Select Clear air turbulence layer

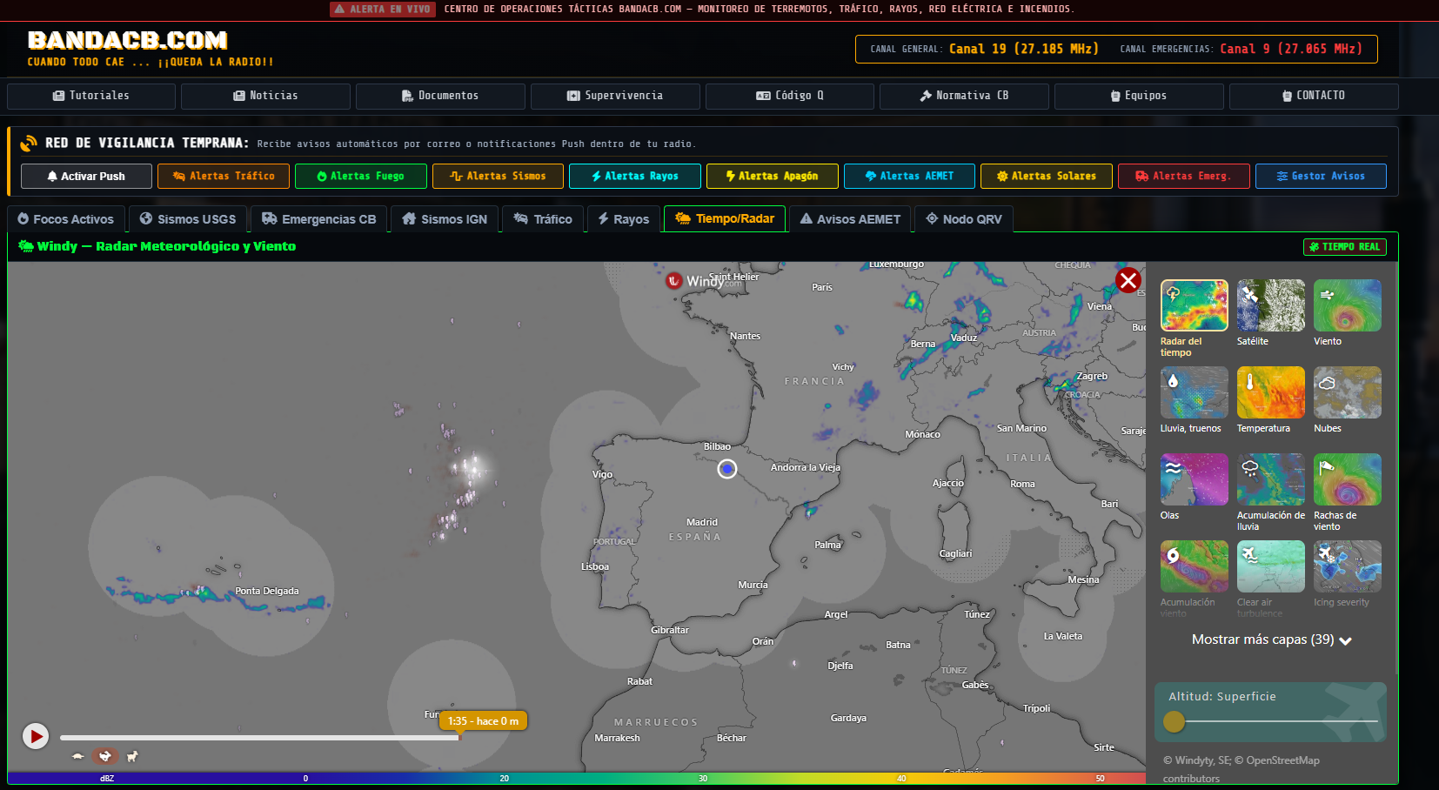[x=1270, y=566]
